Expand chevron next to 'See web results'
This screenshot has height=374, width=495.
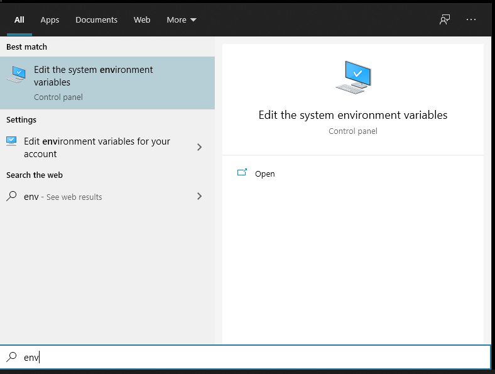[200, 196]
